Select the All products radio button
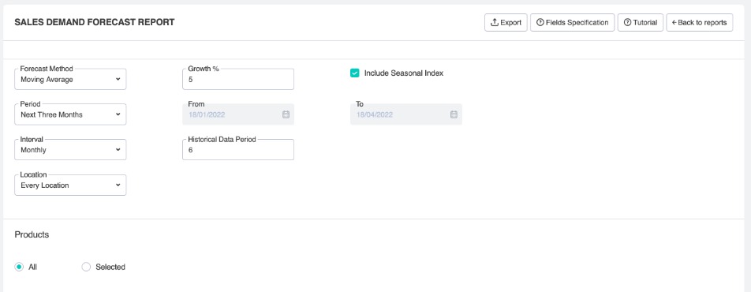751x292 pixels. (19, 267)
